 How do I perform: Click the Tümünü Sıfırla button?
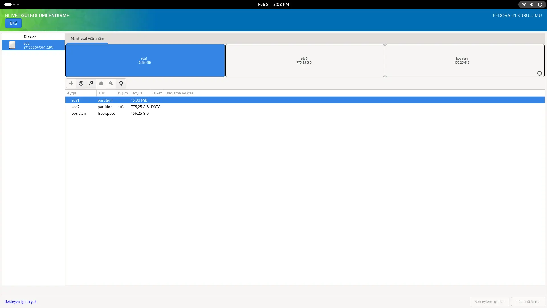pos(528,301)
